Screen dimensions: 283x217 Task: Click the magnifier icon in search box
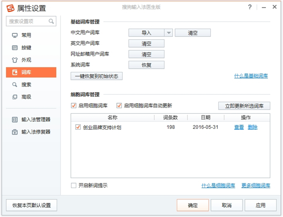pos(52,21)
